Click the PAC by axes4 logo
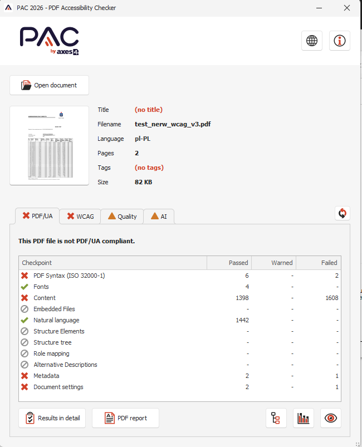Image resolution: width=362 pixels, height=447 pixels. point(50,41)
